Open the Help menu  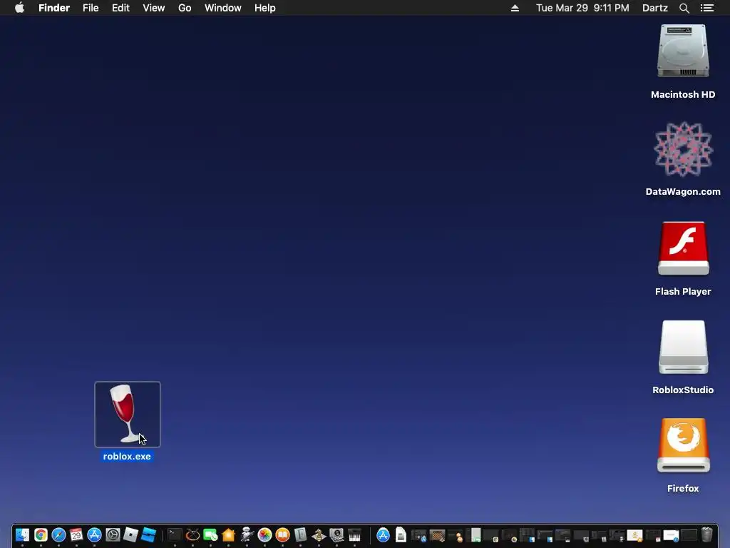pos(265,8)
